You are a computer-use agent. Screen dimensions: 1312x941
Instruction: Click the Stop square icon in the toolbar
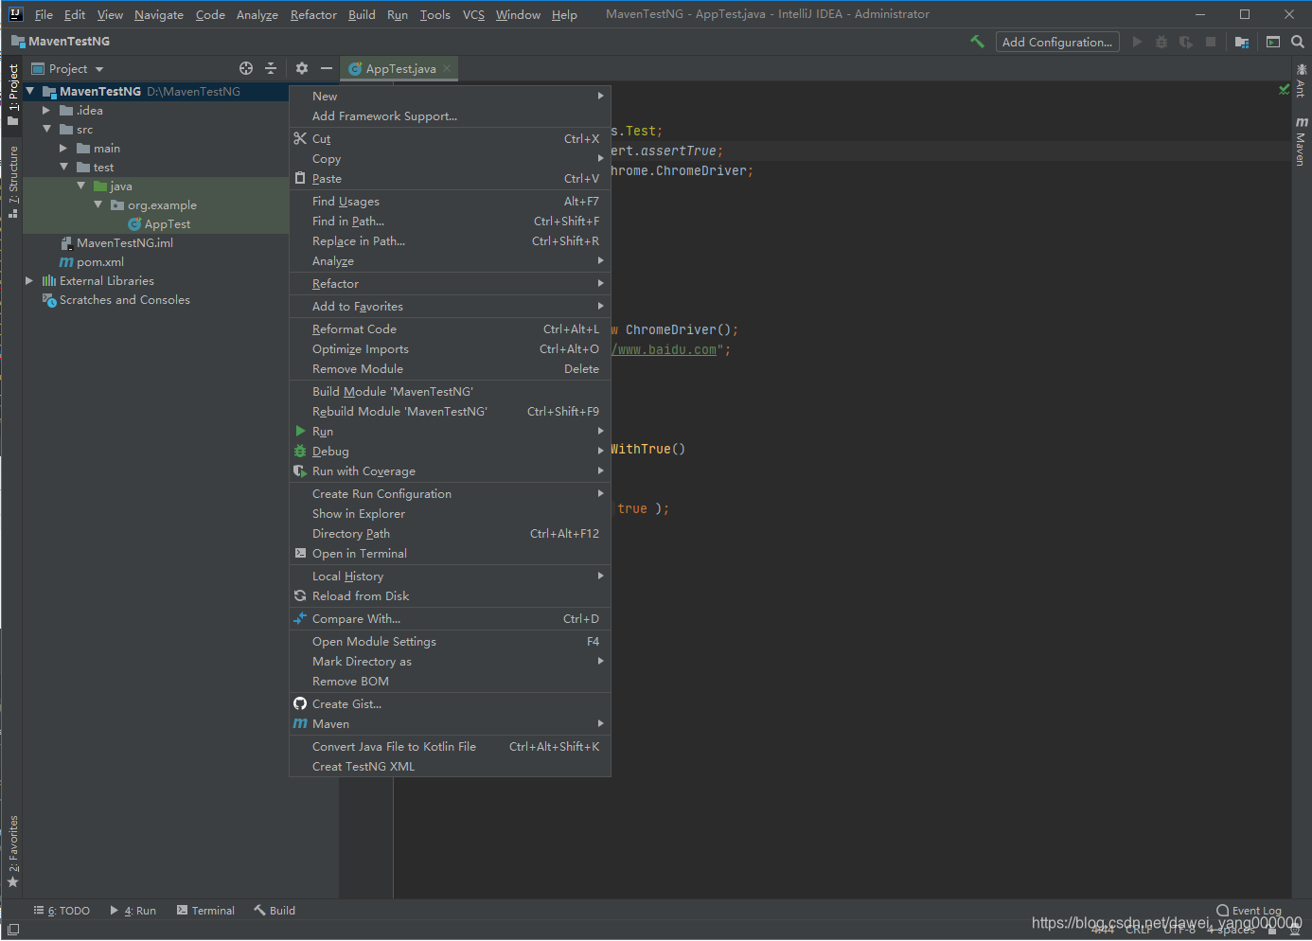[1211, 42]
